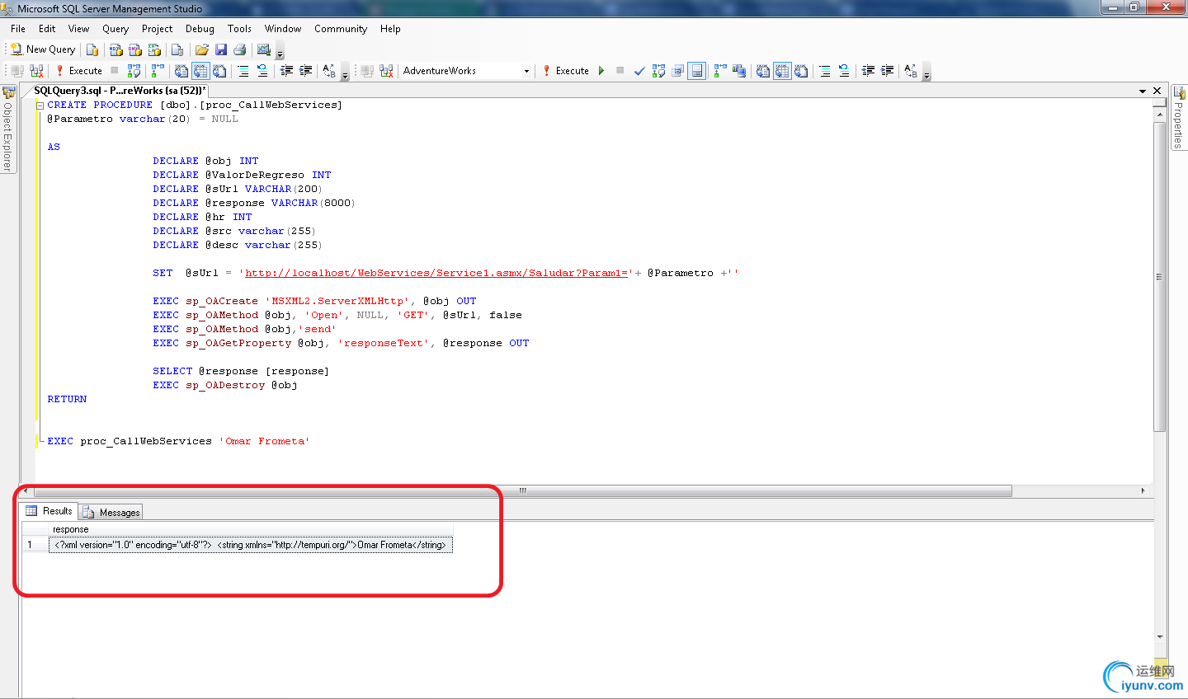Start an Analysis Services XMLA query

click(154, 49)
